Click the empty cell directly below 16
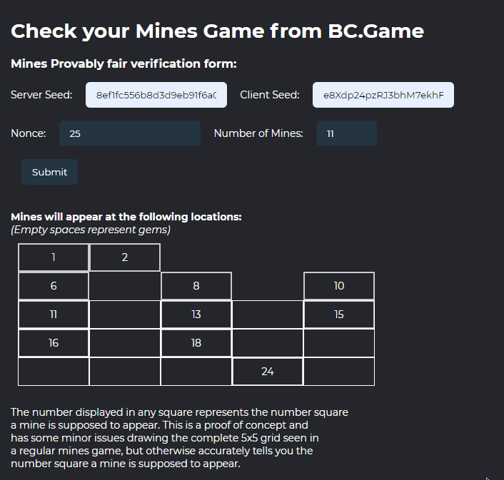The height and width of the screenshot is (480, 504). pos(54,372)
